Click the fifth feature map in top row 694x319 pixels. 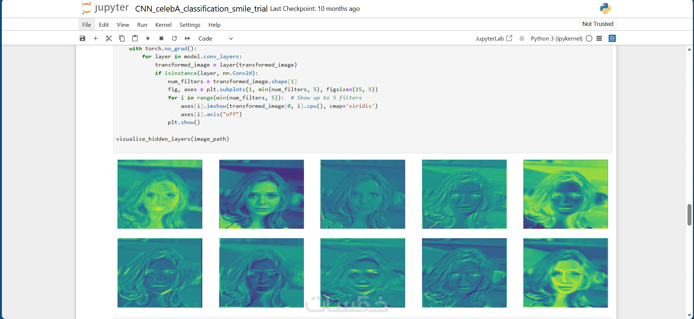point(566,194)
